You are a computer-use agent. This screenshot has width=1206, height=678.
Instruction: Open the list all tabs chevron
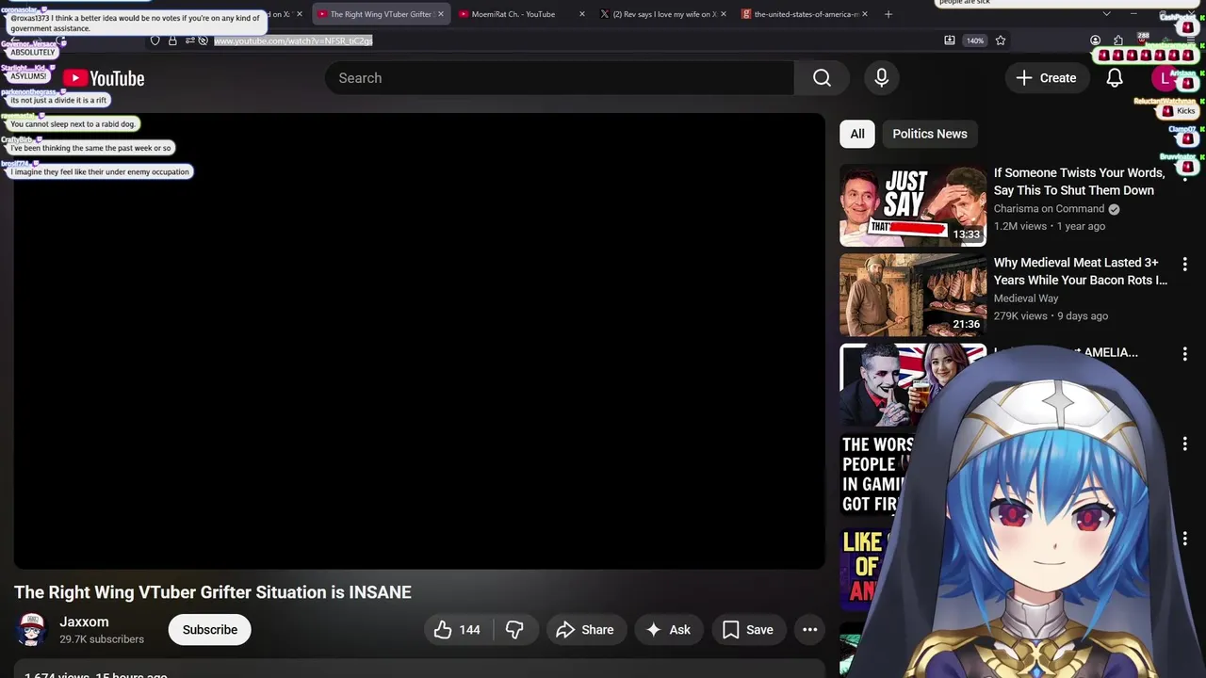(1106, 14)
